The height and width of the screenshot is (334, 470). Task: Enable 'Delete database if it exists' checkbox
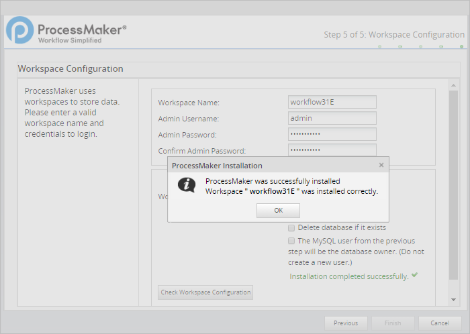click(291, 227)
